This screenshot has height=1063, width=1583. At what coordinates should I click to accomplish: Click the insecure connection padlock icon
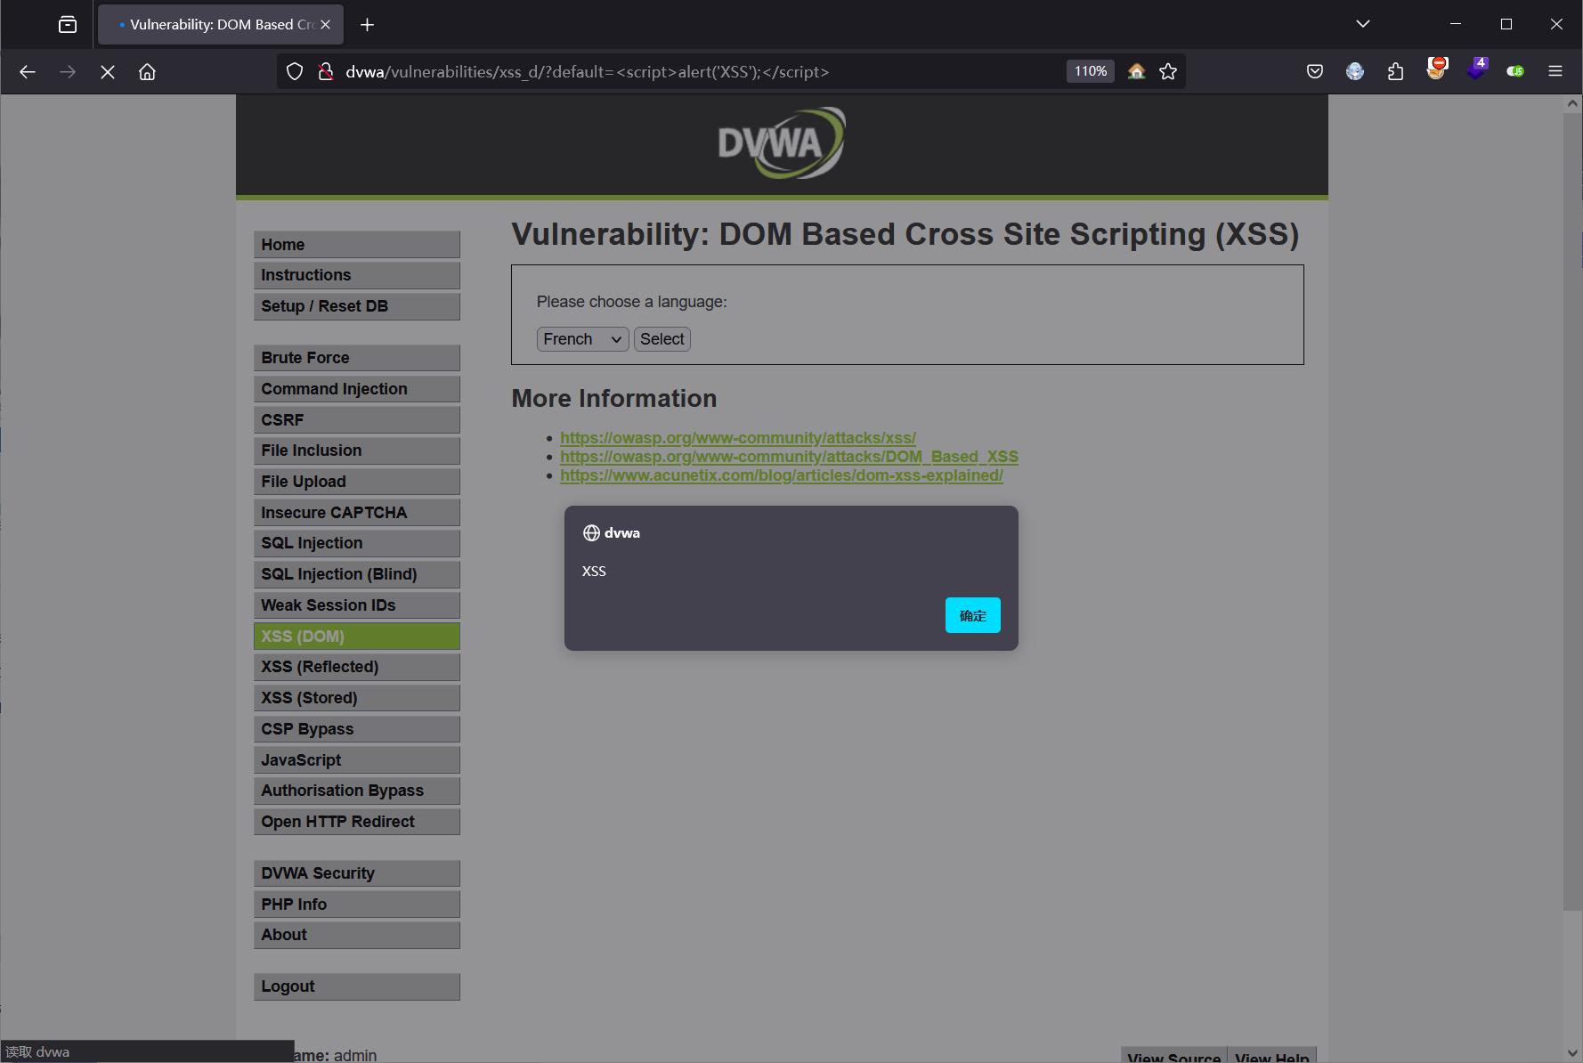coord(326,71)
